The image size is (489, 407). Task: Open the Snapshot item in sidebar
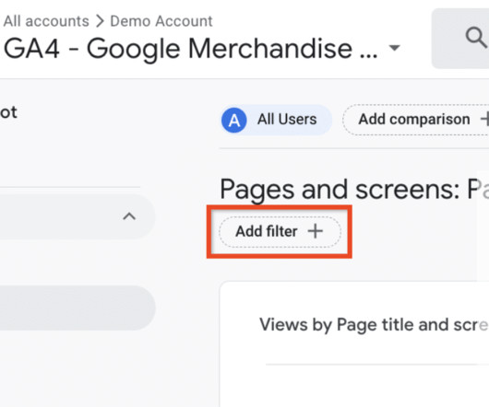tap(8, 112)
